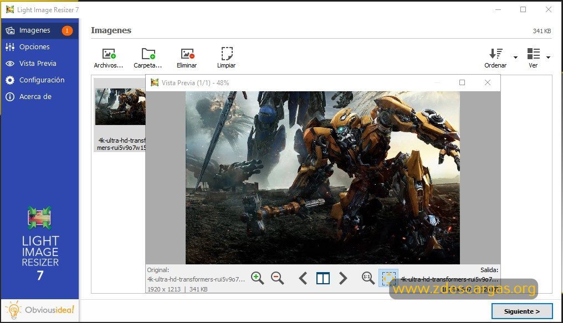Maximize the Light Image Resizer main window
Screen dimensions: 563x323
(x=523, y=10)
